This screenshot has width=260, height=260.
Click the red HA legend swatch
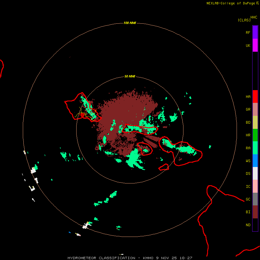tap(255, 96)
